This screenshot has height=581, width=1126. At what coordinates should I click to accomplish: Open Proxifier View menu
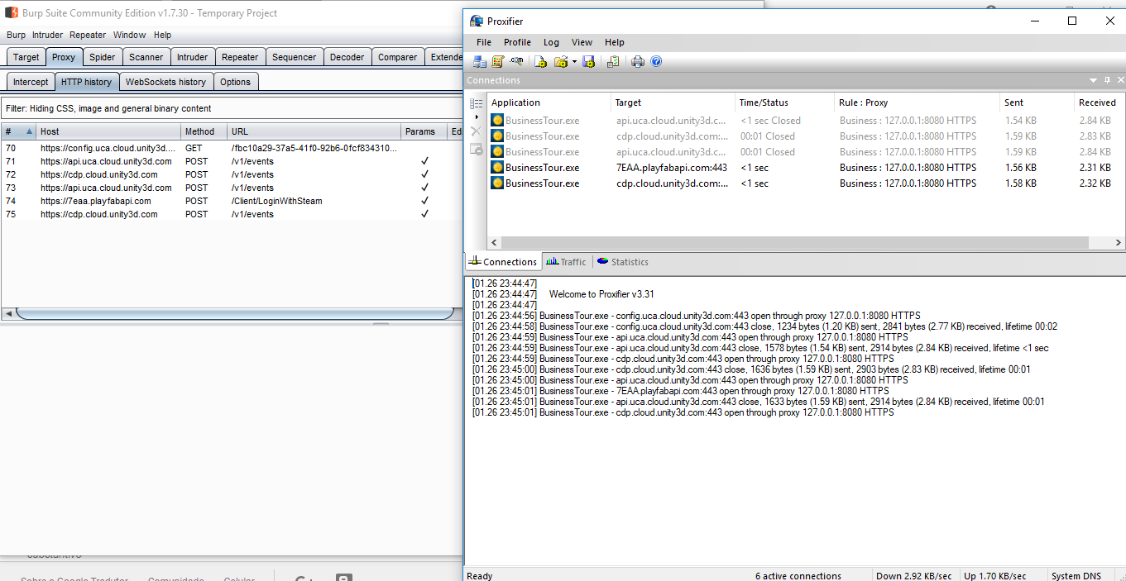point(582,42)
